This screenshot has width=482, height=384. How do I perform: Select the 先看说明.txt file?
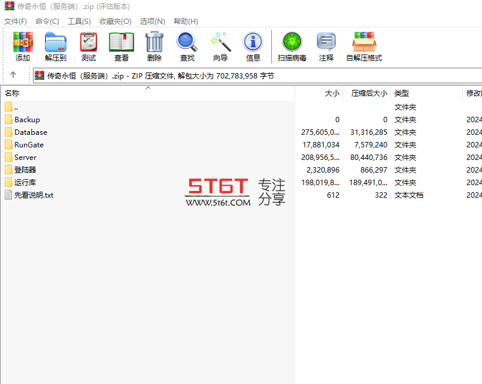[x=34, y=195]
